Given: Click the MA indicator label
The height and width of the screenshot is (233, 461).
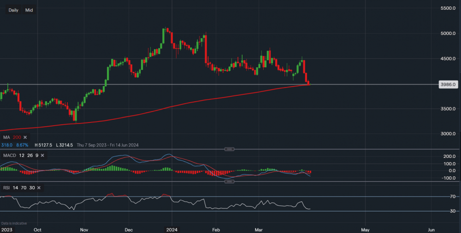Looking at the screenshot, I should 6,137.
